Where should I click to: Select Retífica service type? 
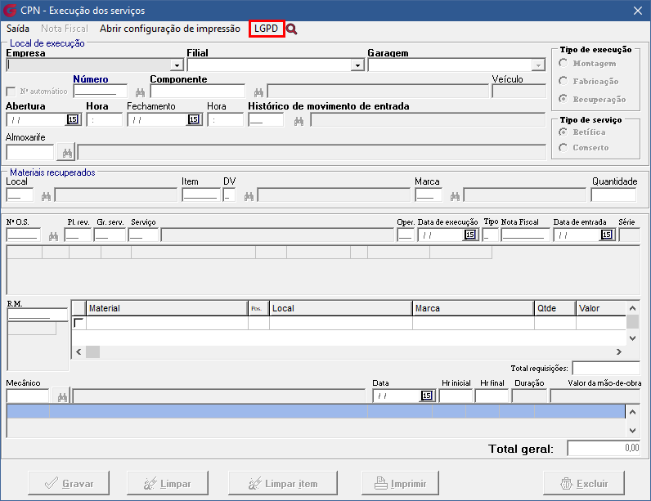[x=563, y=132]
